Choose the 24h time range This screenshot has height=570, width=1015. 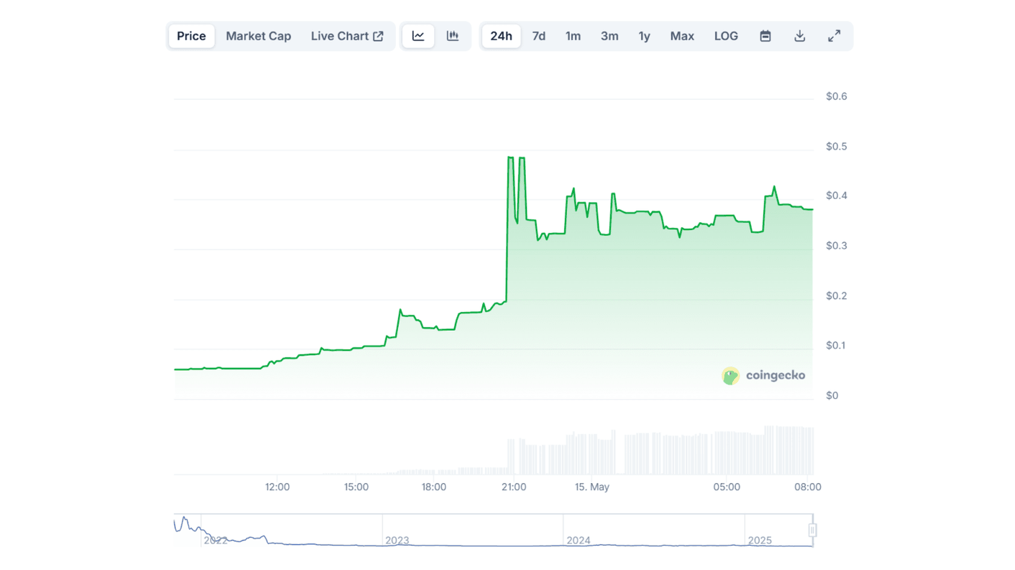click(x=501, y=36)
